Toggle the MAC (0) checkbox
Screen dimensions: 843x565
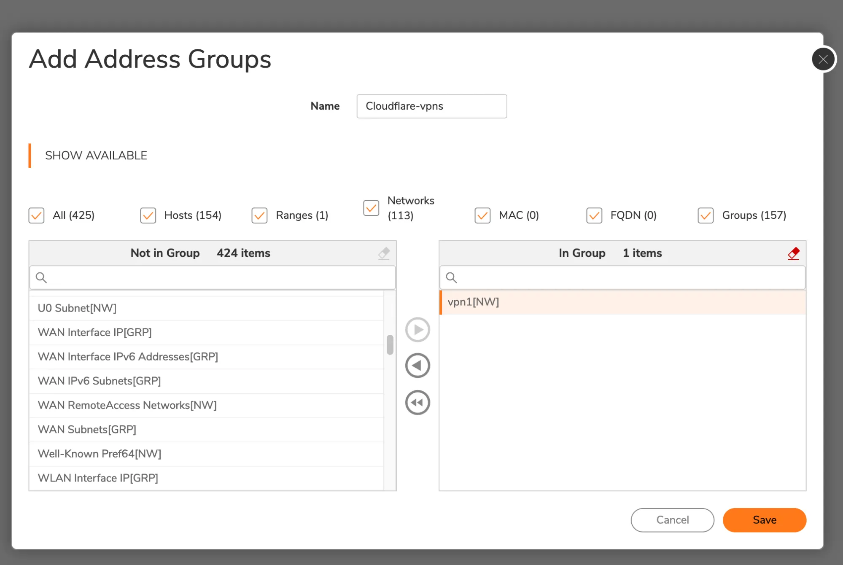(482, 215)
